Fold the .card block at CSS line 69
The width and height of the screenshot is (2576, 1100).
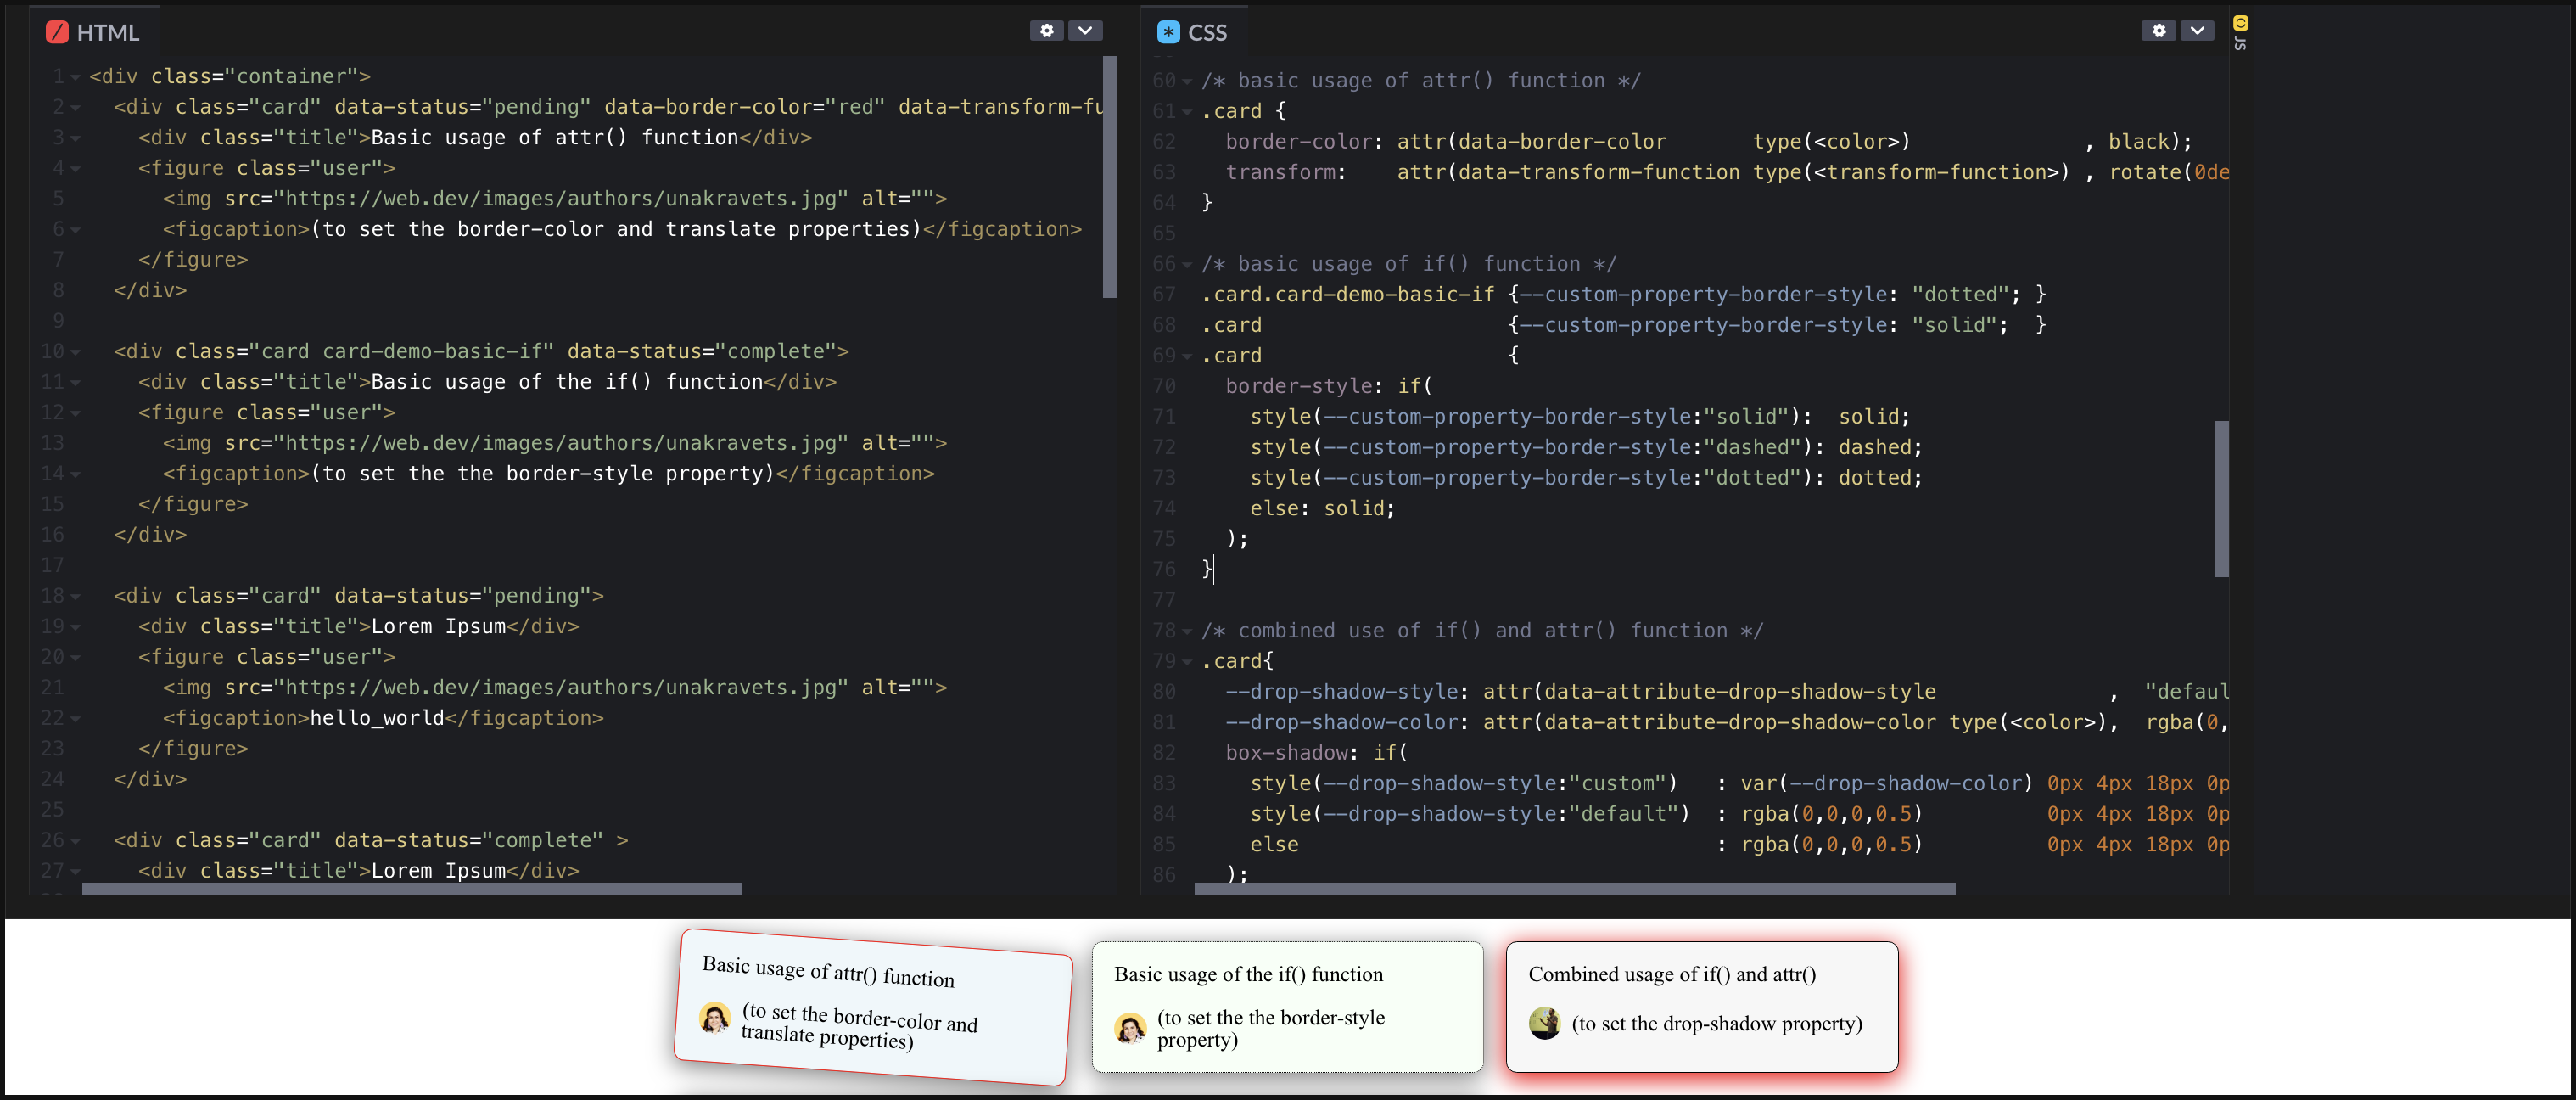[1187, 356]
